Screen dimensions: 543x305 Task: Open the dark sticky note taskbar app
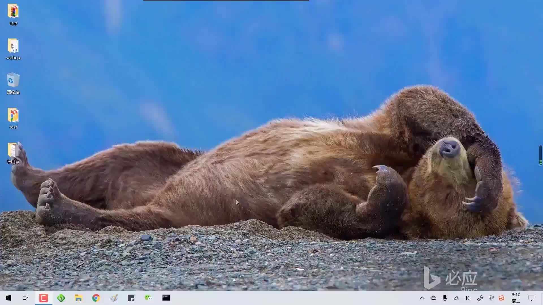[131, 298]
